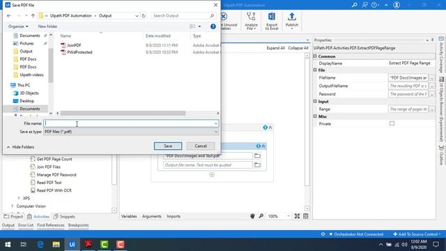The width and height of the screenshot is (446, 251).
Task: Click the Save button
Action: pos(168,146)
